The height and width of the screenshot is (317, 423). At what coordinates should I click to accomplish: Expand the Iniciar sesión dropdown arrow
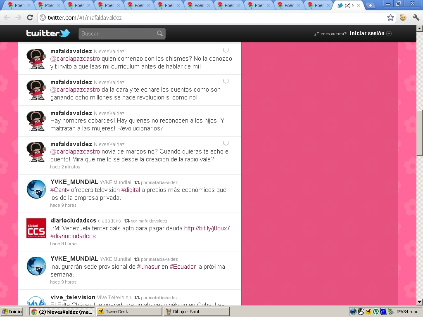point(389,34)
